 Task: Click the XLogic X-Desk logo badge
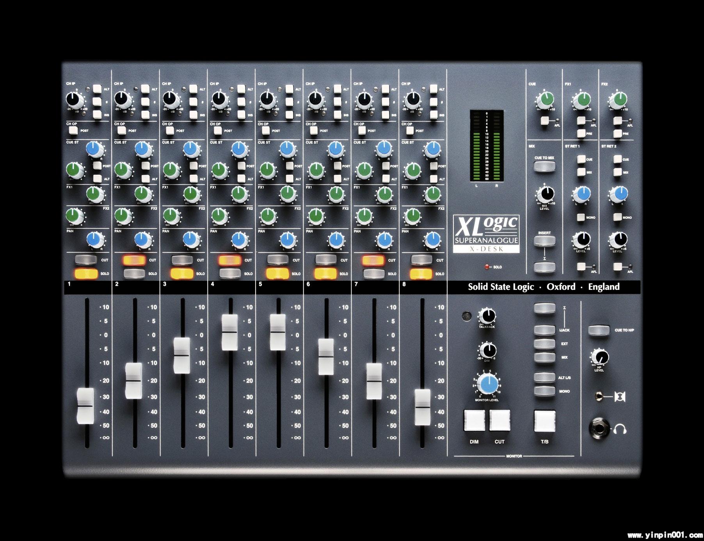(486, 235)
